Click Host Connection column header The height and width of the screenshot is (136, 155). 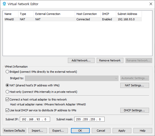click(x=88, y=14)
